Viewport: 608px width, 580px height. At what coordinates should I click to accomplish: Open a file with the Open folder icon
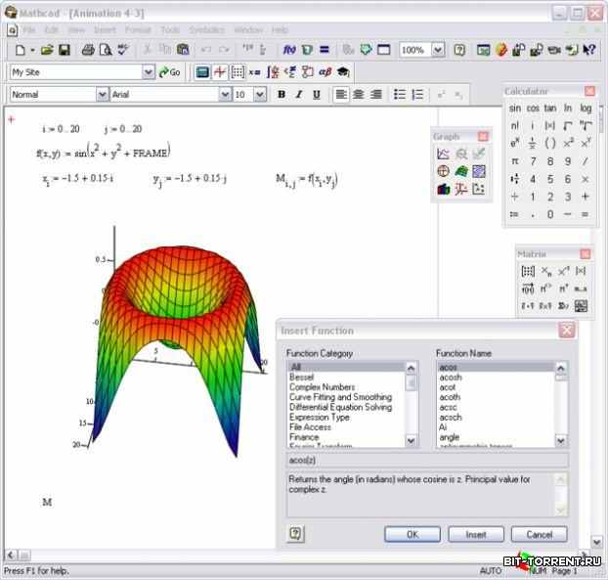(47, 50)
